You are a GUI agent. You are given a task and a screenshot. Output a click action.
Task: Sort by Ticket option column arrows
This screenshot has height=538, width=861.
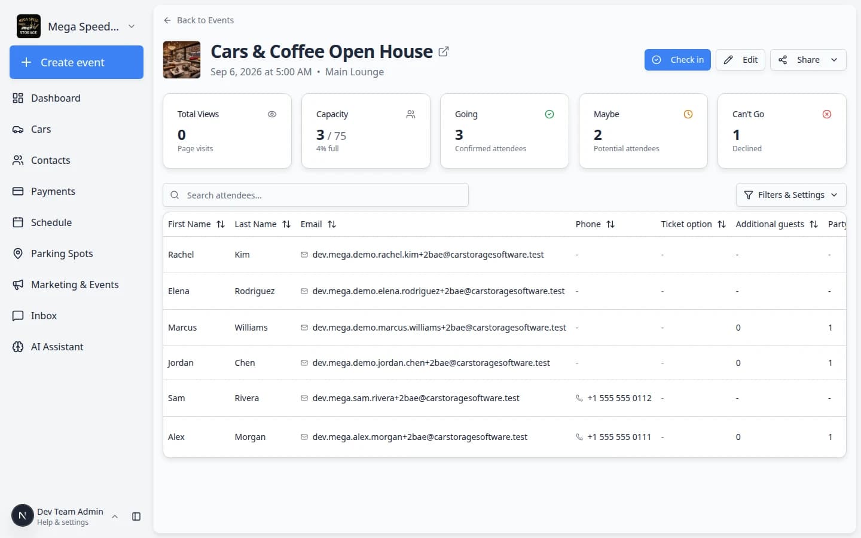(x=722, y=224)
